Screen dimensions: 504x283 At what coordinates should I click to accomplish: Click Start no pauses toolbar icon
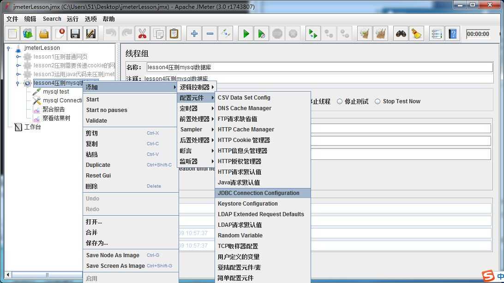261,34
